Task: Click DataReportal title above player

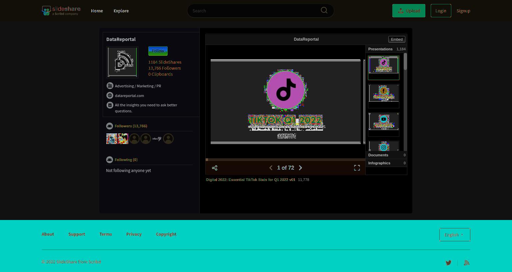Action: [x=306, y=39]
